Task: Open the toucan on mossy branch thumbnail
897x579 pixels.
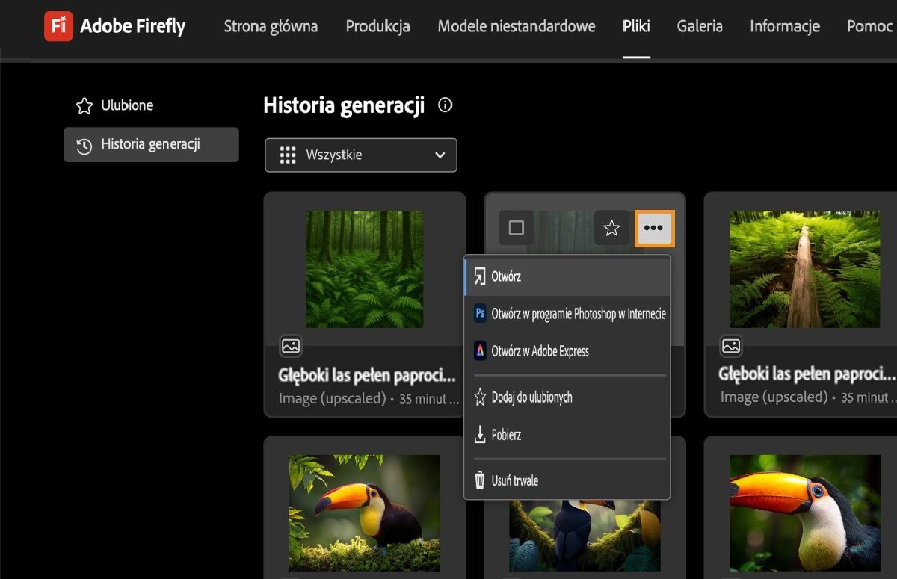Action: click(364, 513)
